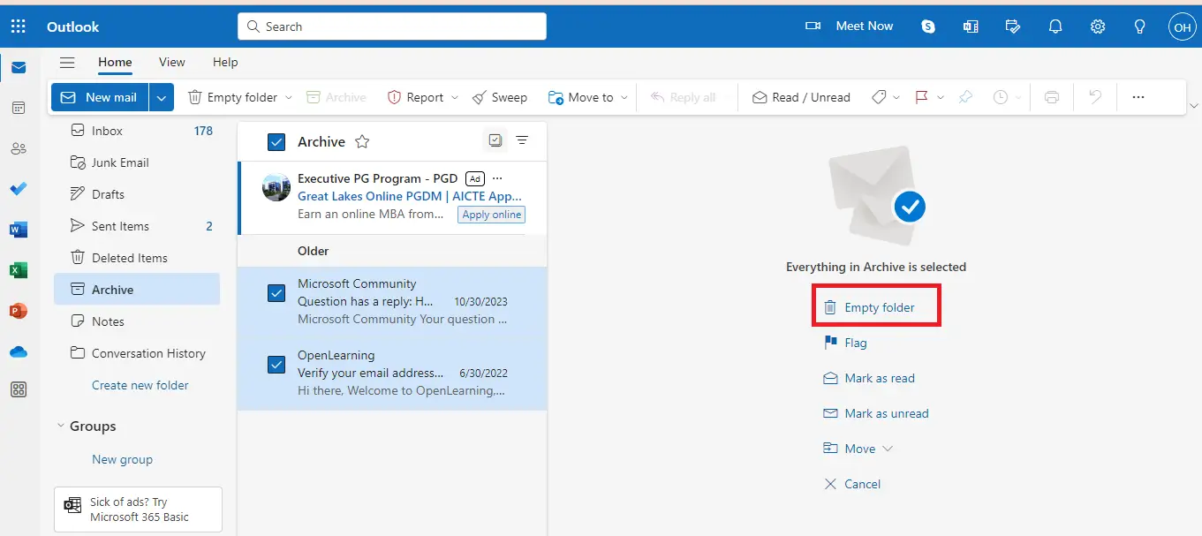
Task: Launch PowerPoint from the left rail
Action: point(19,311)
